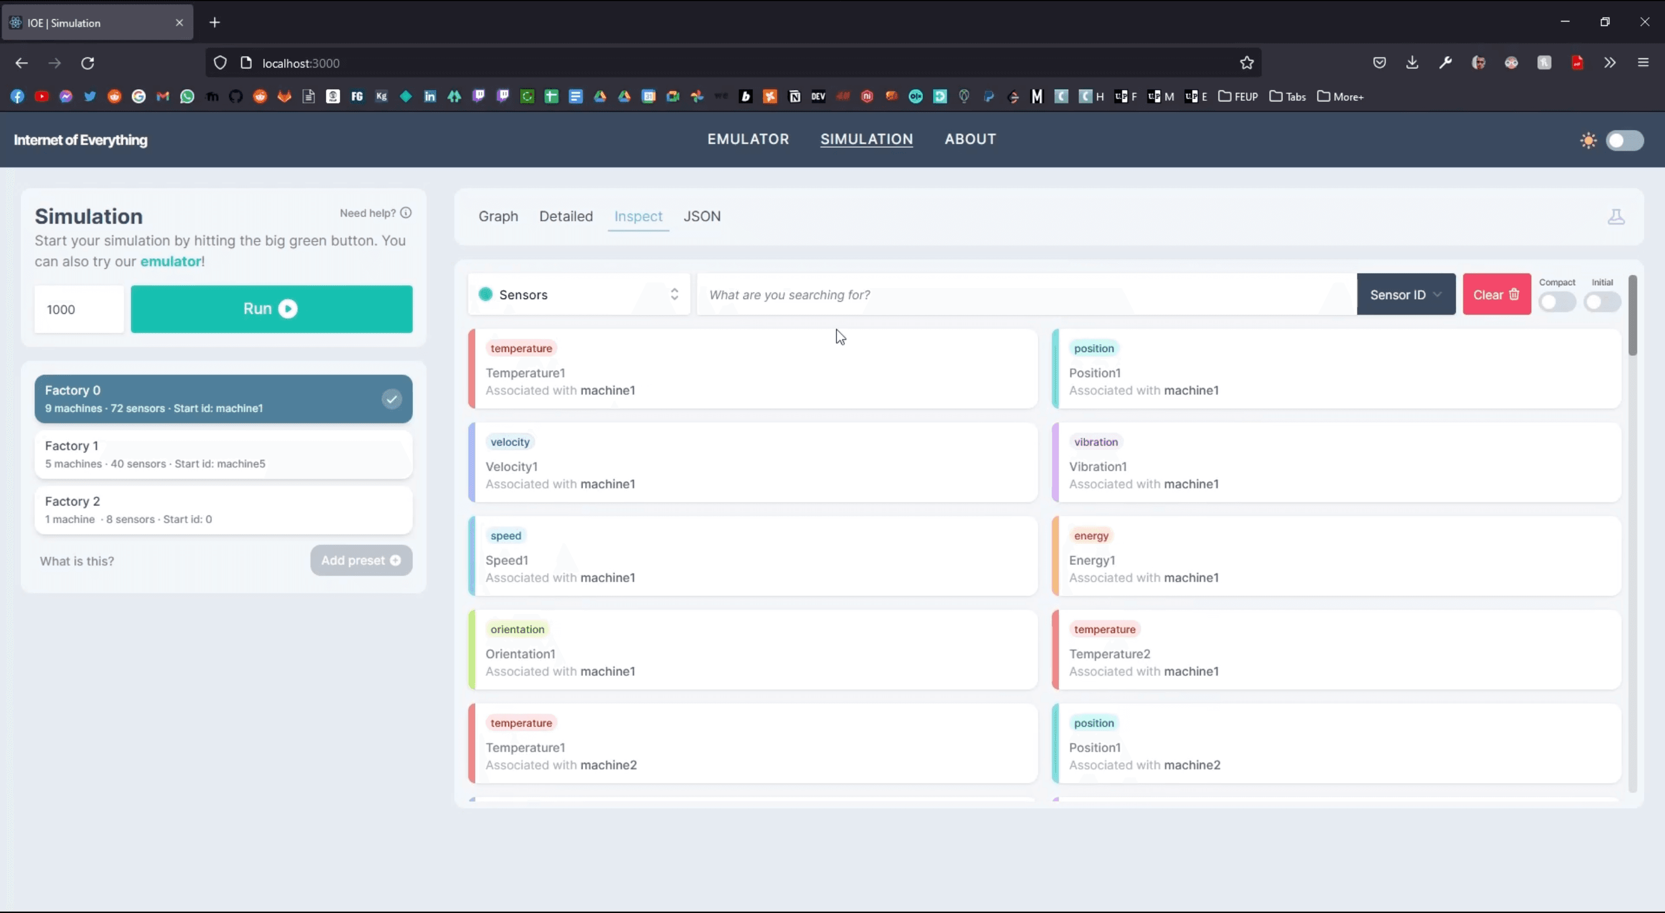Click the Add preset button

point(361,561)
